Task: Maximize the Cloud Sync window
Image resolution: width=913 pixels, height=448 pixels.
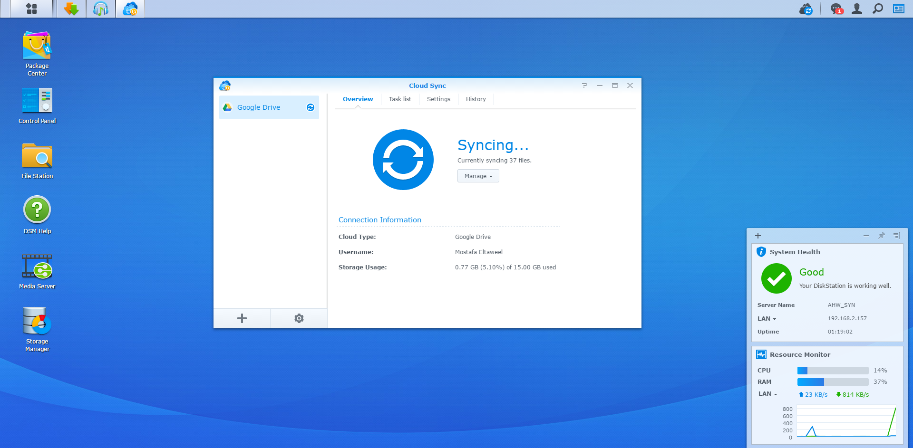Action: (615, 86)
